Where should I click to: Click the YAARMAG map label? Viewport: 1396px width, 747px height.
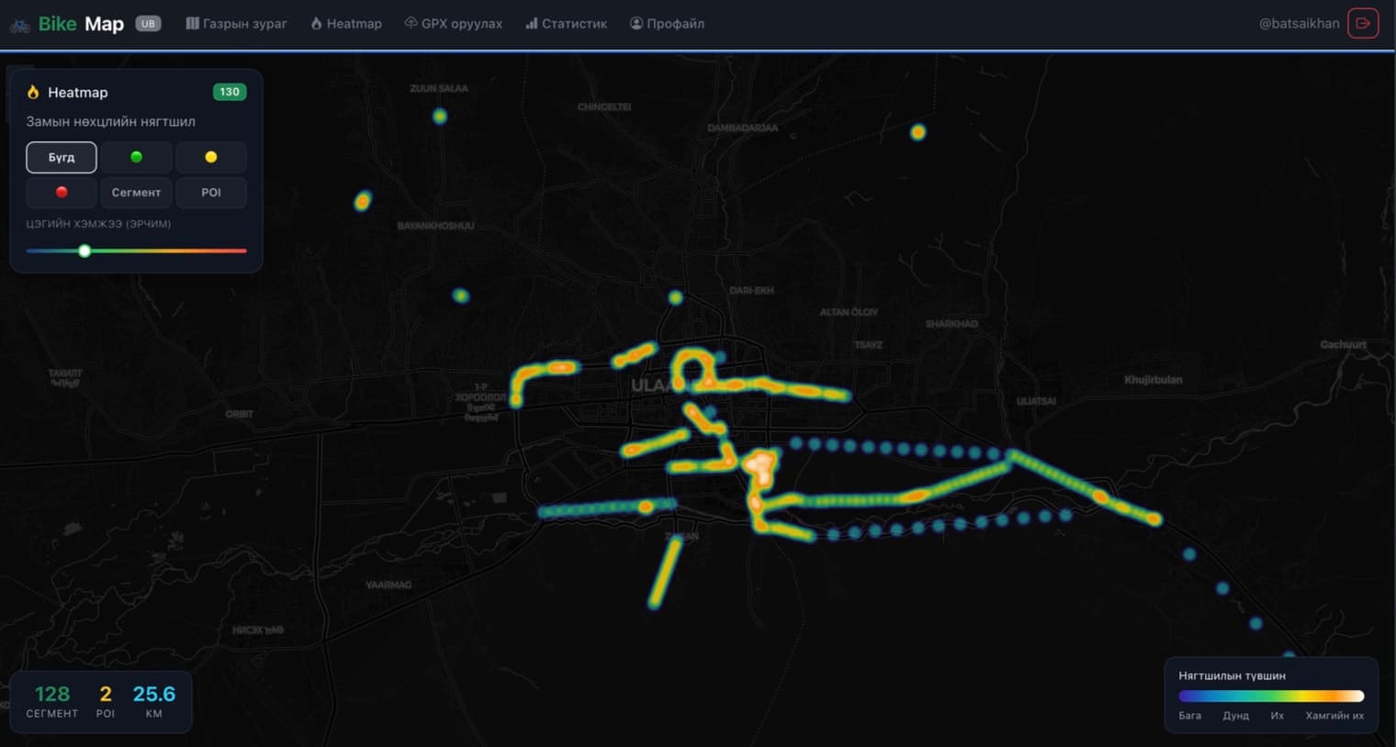click(388, 585)
